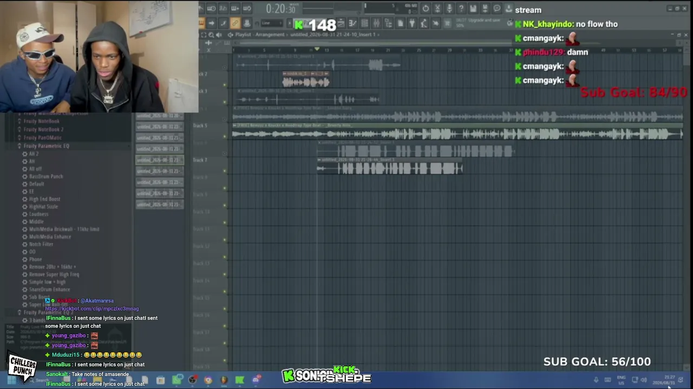Mute Track 13 using its green dot

pyautogui.click(x=225, y=274)
